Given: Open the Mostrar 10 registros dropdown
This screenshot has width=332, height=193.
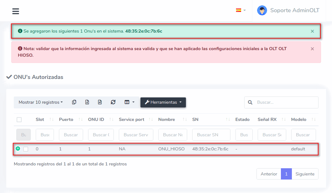Looking at the screenshot, I should [40, 102].
